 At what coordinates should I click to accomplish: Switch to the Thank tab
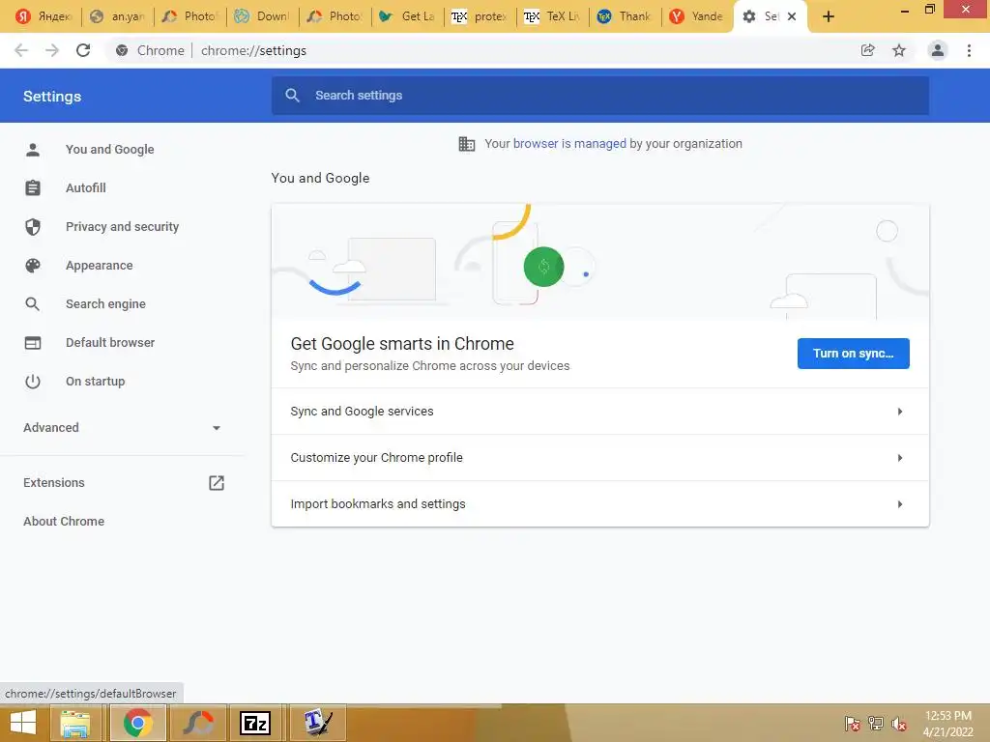(626, 16)
